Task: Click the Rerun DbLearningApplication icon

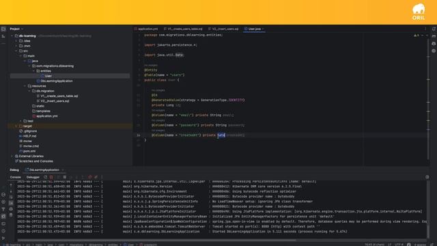Action: 46,177
